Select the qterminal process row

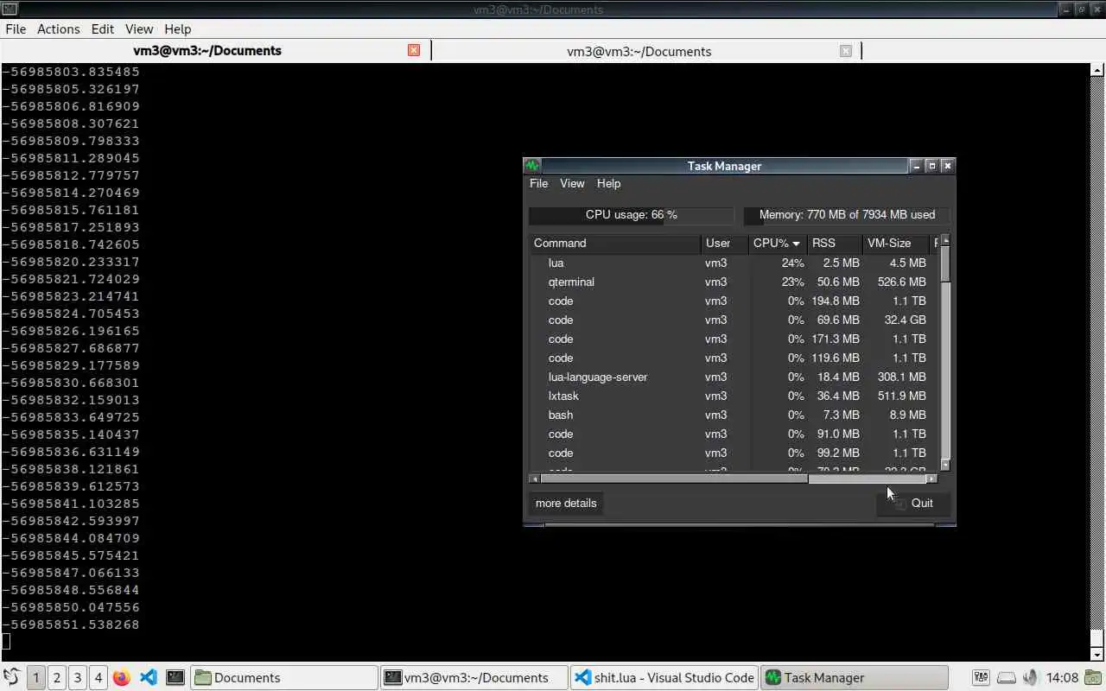pos(734,282)
